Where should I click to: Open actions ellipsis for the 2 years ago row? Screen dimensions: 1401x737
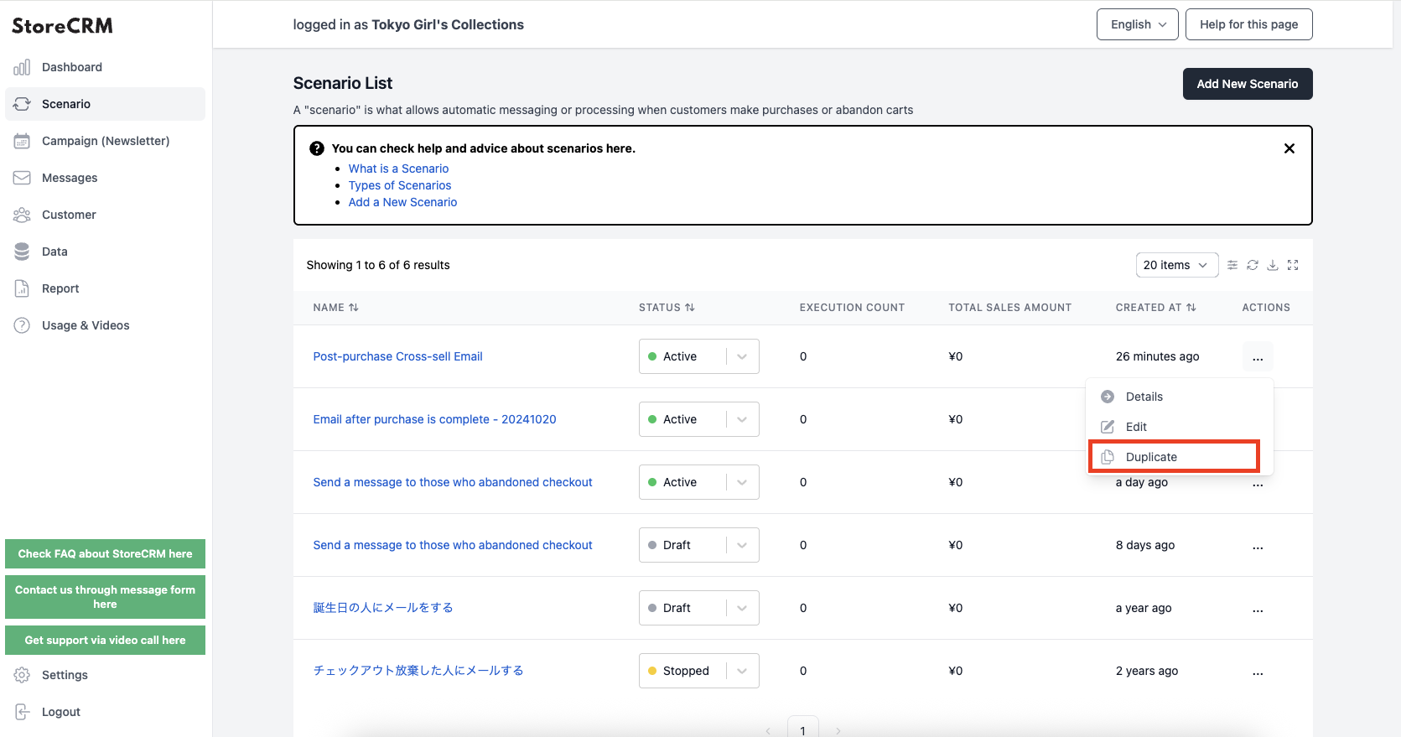1258,671
